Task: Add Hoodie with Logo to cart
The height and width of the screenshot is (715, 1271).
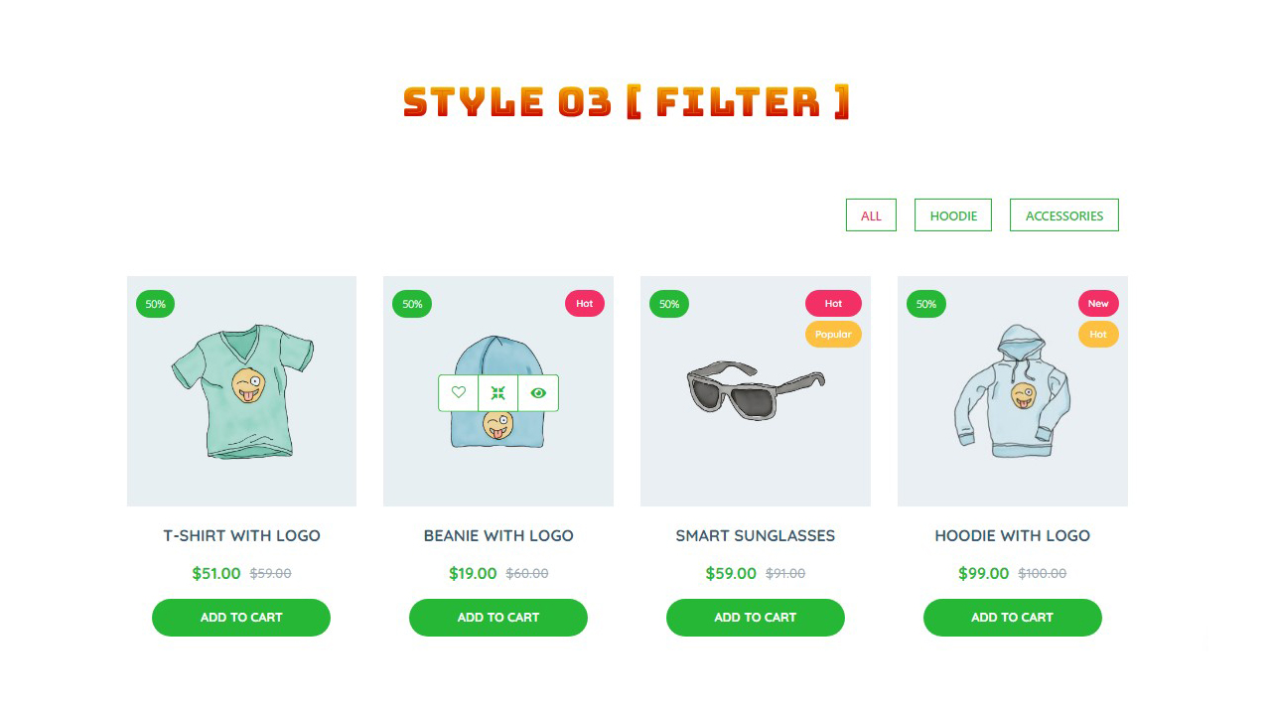Action: coord(1013,618)
